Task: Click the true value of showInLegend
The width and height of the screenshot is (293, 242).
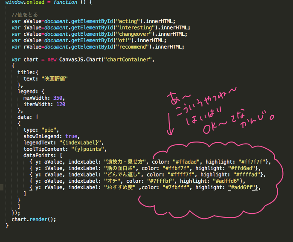Action: 71,136
